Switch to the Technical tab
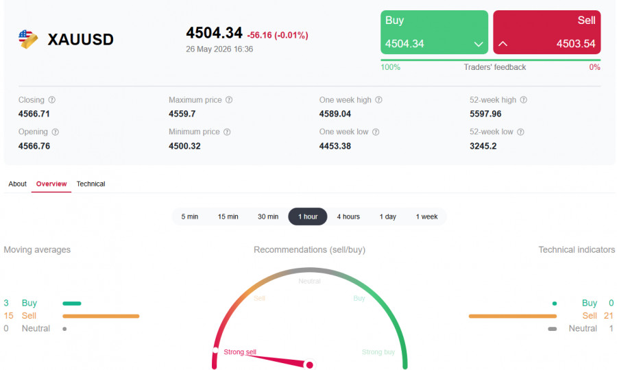The image size is (617, 370). click(90, 184)
